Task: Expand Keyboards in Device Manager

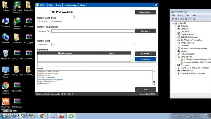Action: pos(176,46)
